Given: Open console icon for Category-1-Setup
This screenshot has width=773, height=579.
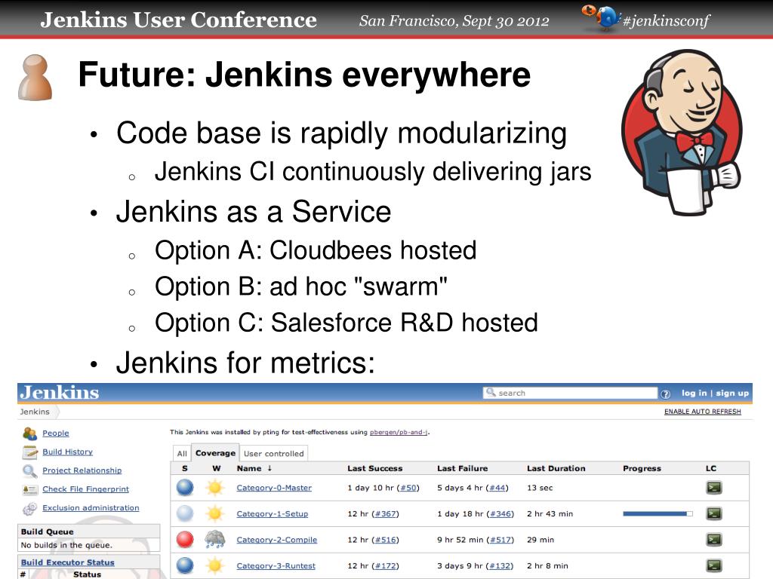Looking at the screenshot, I should (x=714, y=513).
